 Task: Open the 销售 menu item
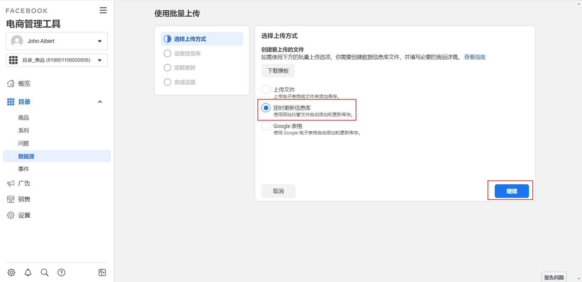(24, 199)
